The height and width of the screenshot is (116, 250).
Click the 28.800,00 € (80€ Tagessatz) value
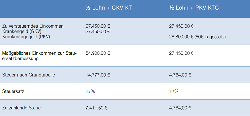[x=197, y=37]
